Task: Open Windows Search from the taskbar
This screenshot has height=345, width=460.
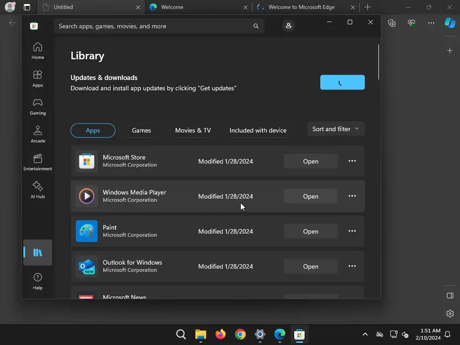Action: (181, 334)
